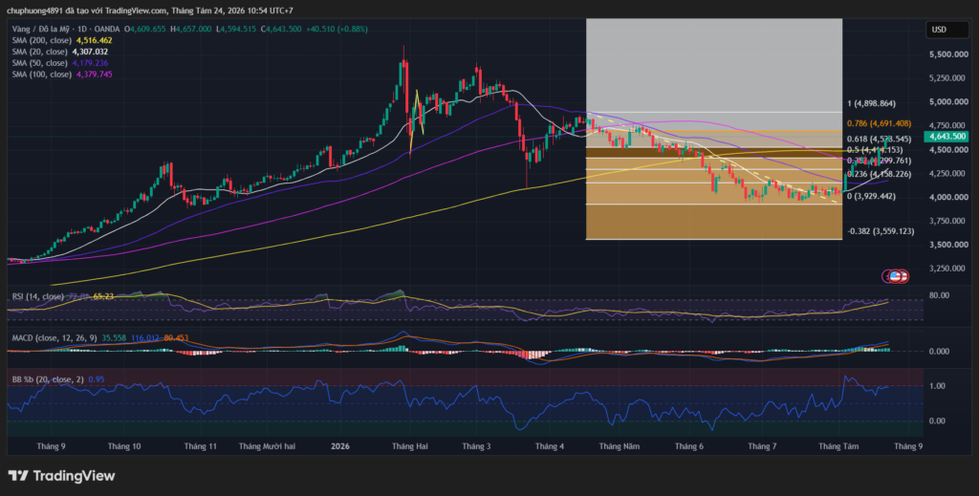Click the Tháng 10 label on time axis

click(x=124, y=446)
